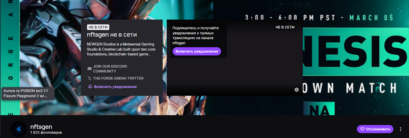Open the player settings gear

(x=297, y=90)
